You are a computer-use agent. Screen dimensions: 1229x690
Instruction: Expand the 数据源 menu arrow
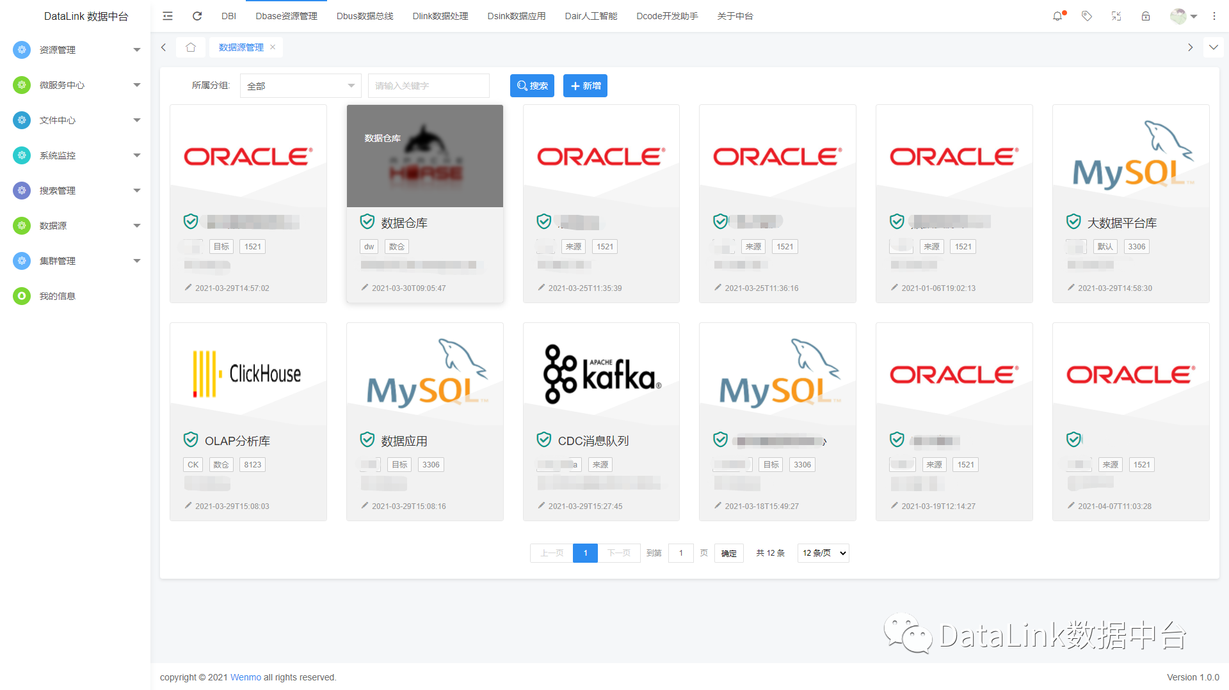click(136, 226)
